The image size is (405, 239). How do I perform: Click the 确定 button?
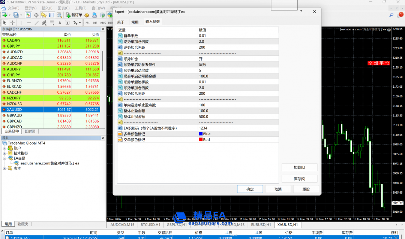(x=250, y=189)
